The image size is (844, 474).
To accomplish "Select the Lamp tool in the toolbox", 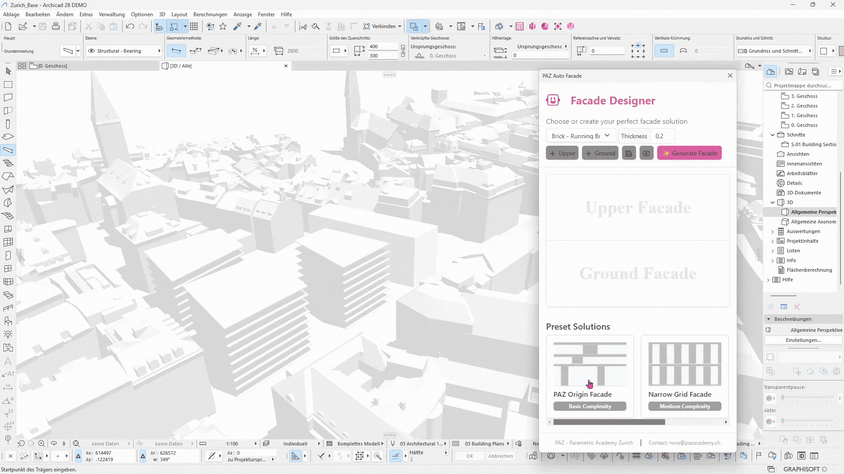I will 8,334.
